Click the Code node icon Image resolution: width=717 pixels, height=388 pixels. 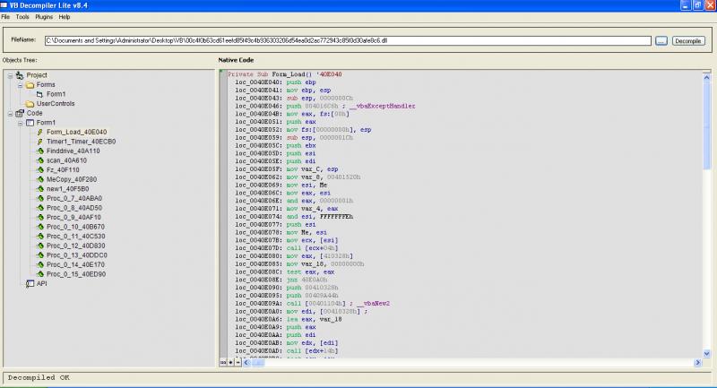pos(20,113)
